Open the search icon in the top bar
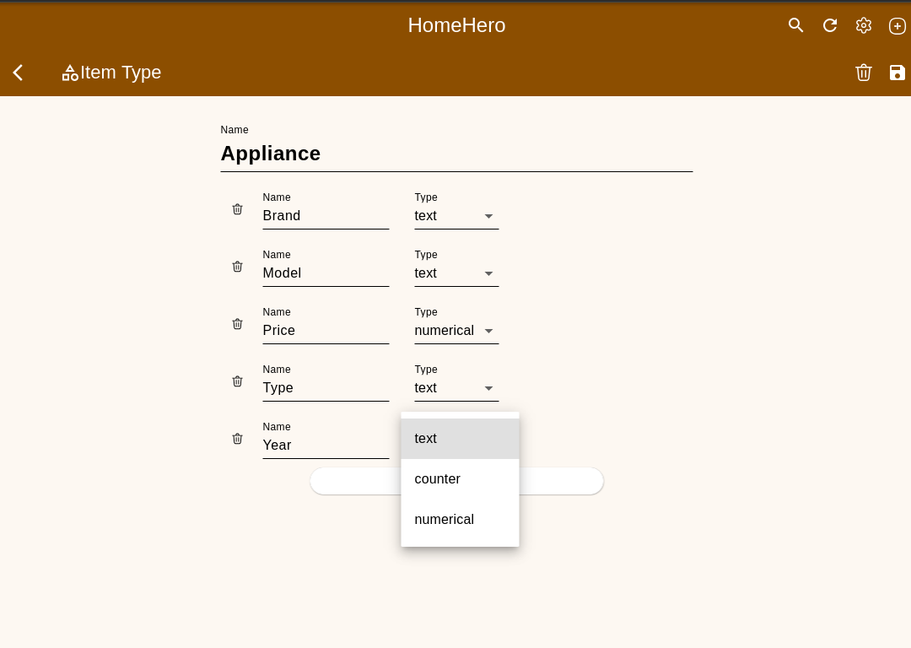 pyautogui.click(x=795, y=25)
